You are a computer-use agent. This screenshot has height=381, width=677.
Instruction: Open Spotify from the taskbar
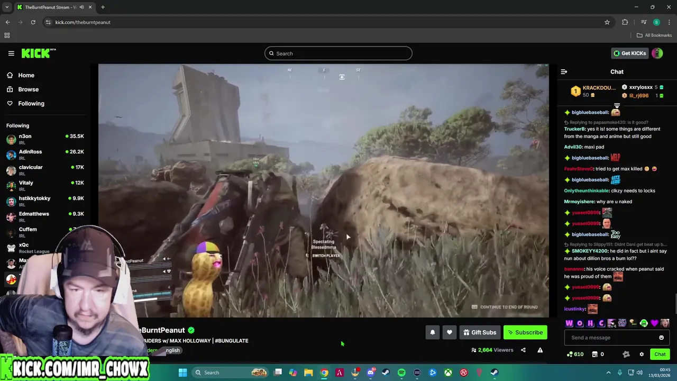401,373
